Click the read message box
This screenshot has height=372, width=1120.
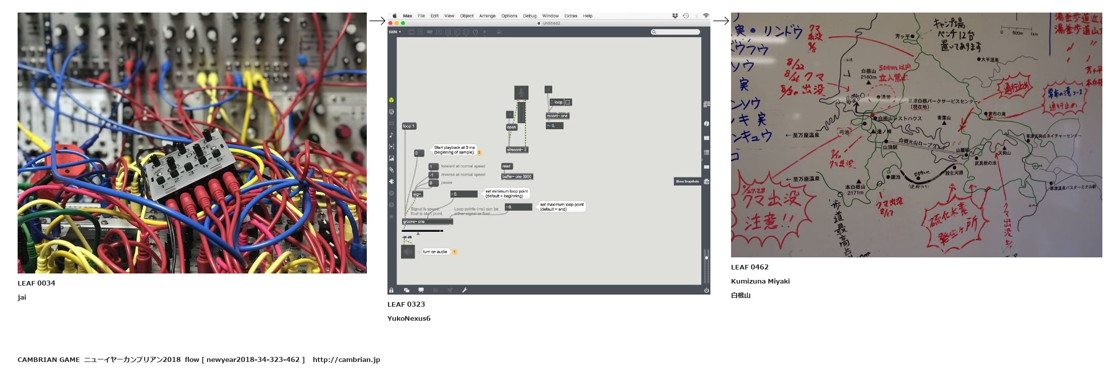click(506, 166)
